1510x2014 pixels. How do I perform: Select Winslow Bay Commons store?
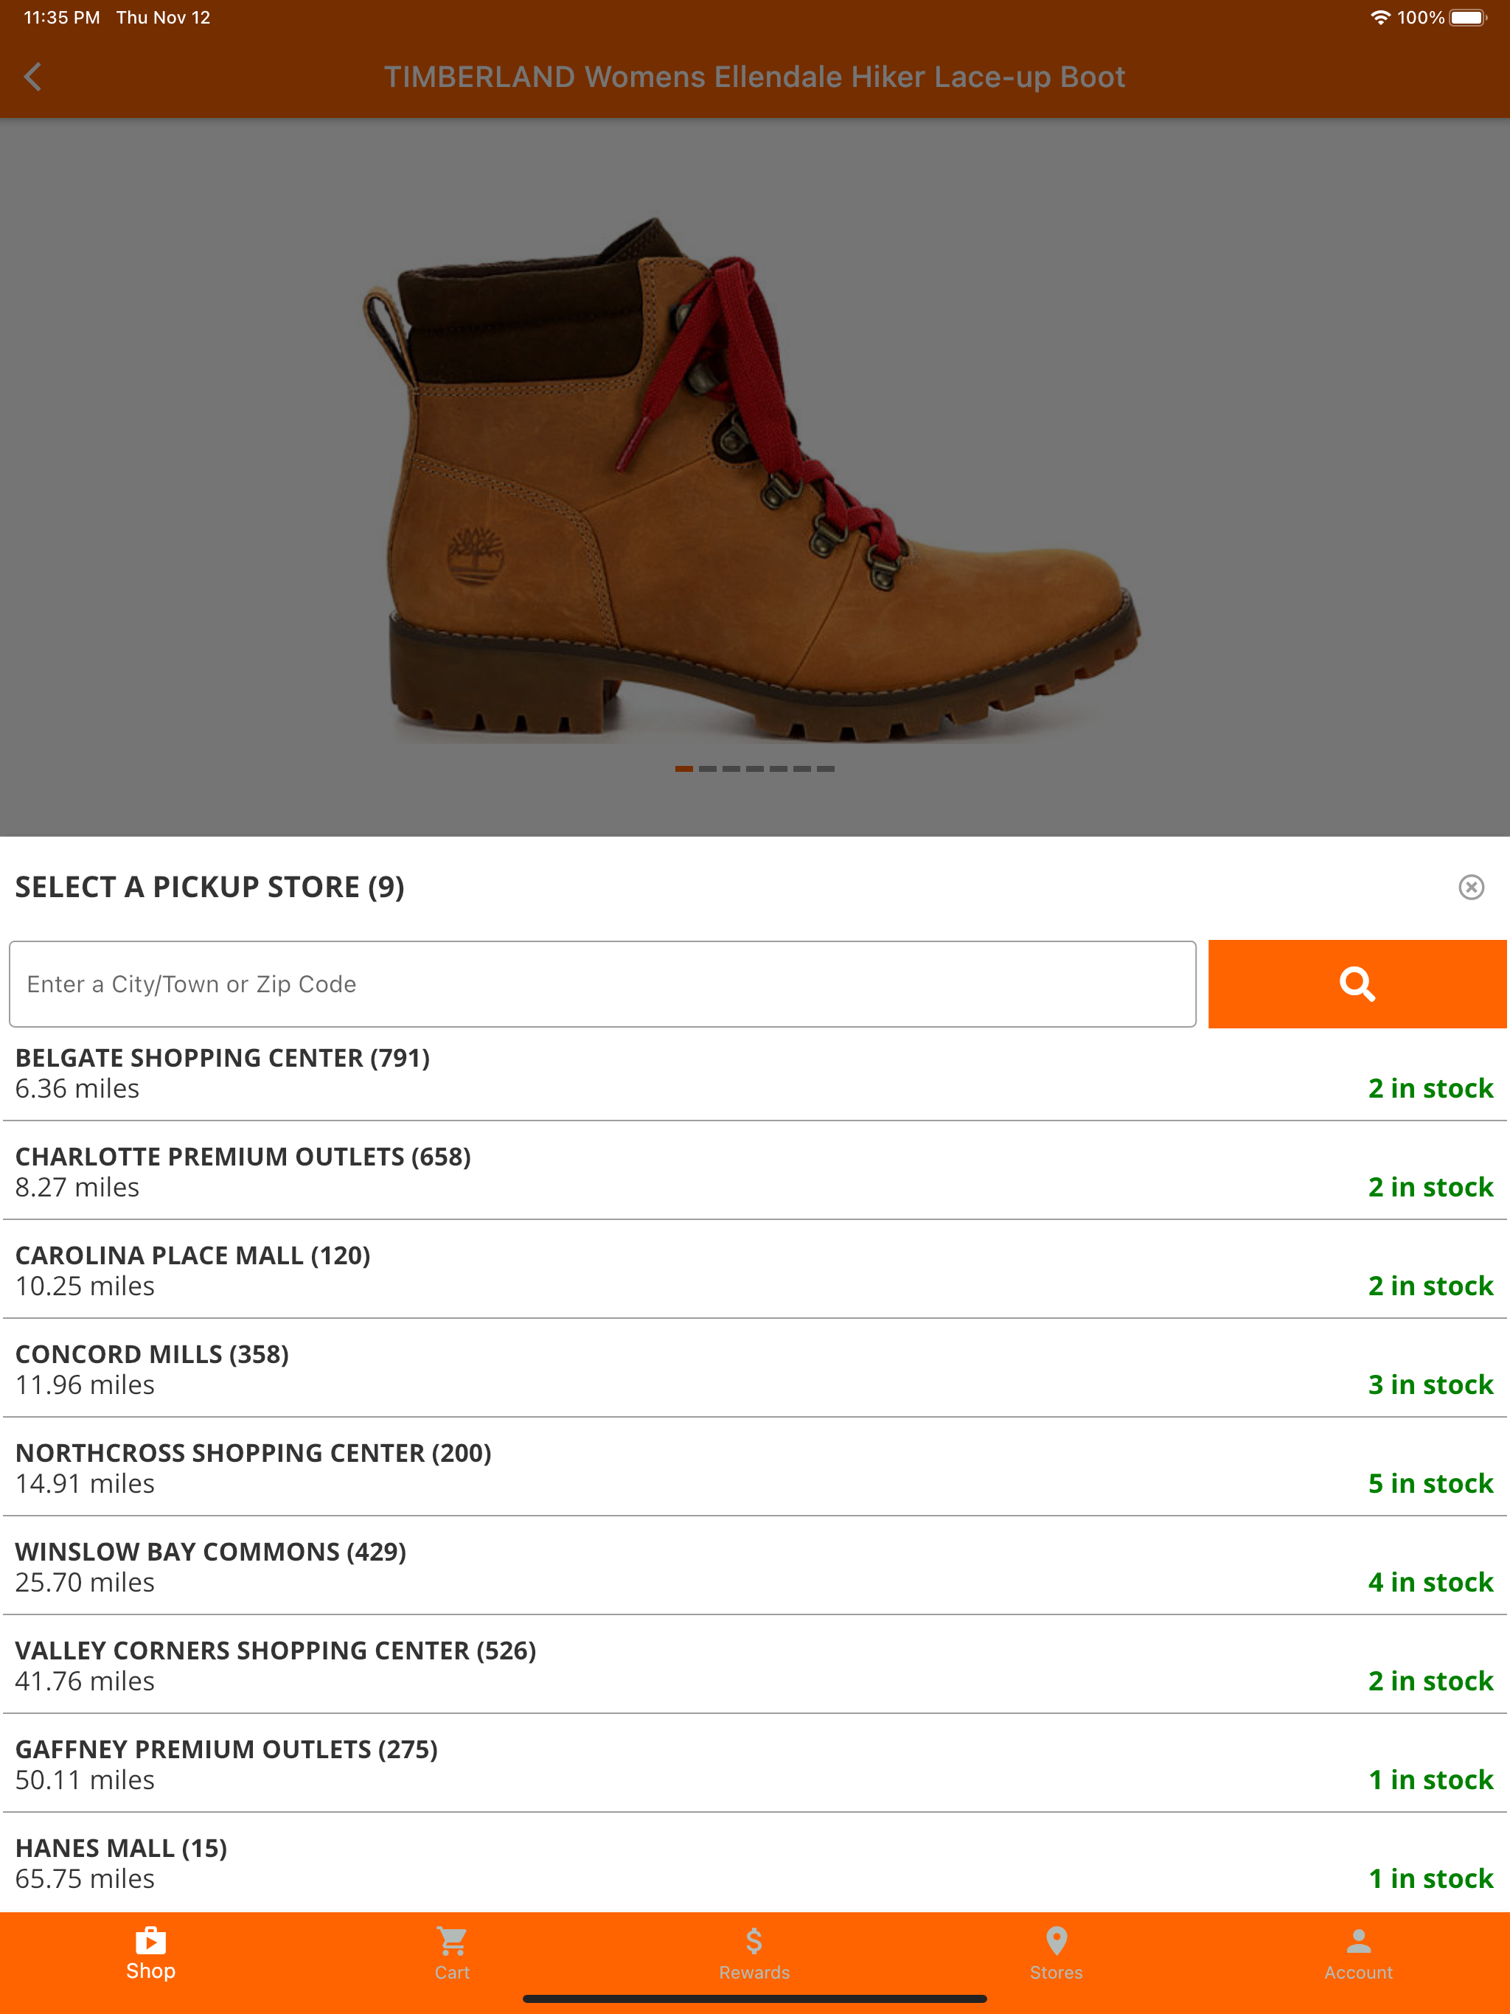point(754,1566)
